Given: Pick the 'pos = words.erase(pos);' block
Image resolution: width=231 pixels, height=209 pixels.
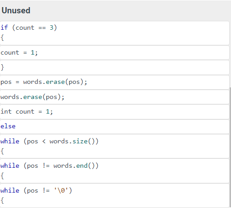Looking at the screenshot, I should [x=115, y=82].
